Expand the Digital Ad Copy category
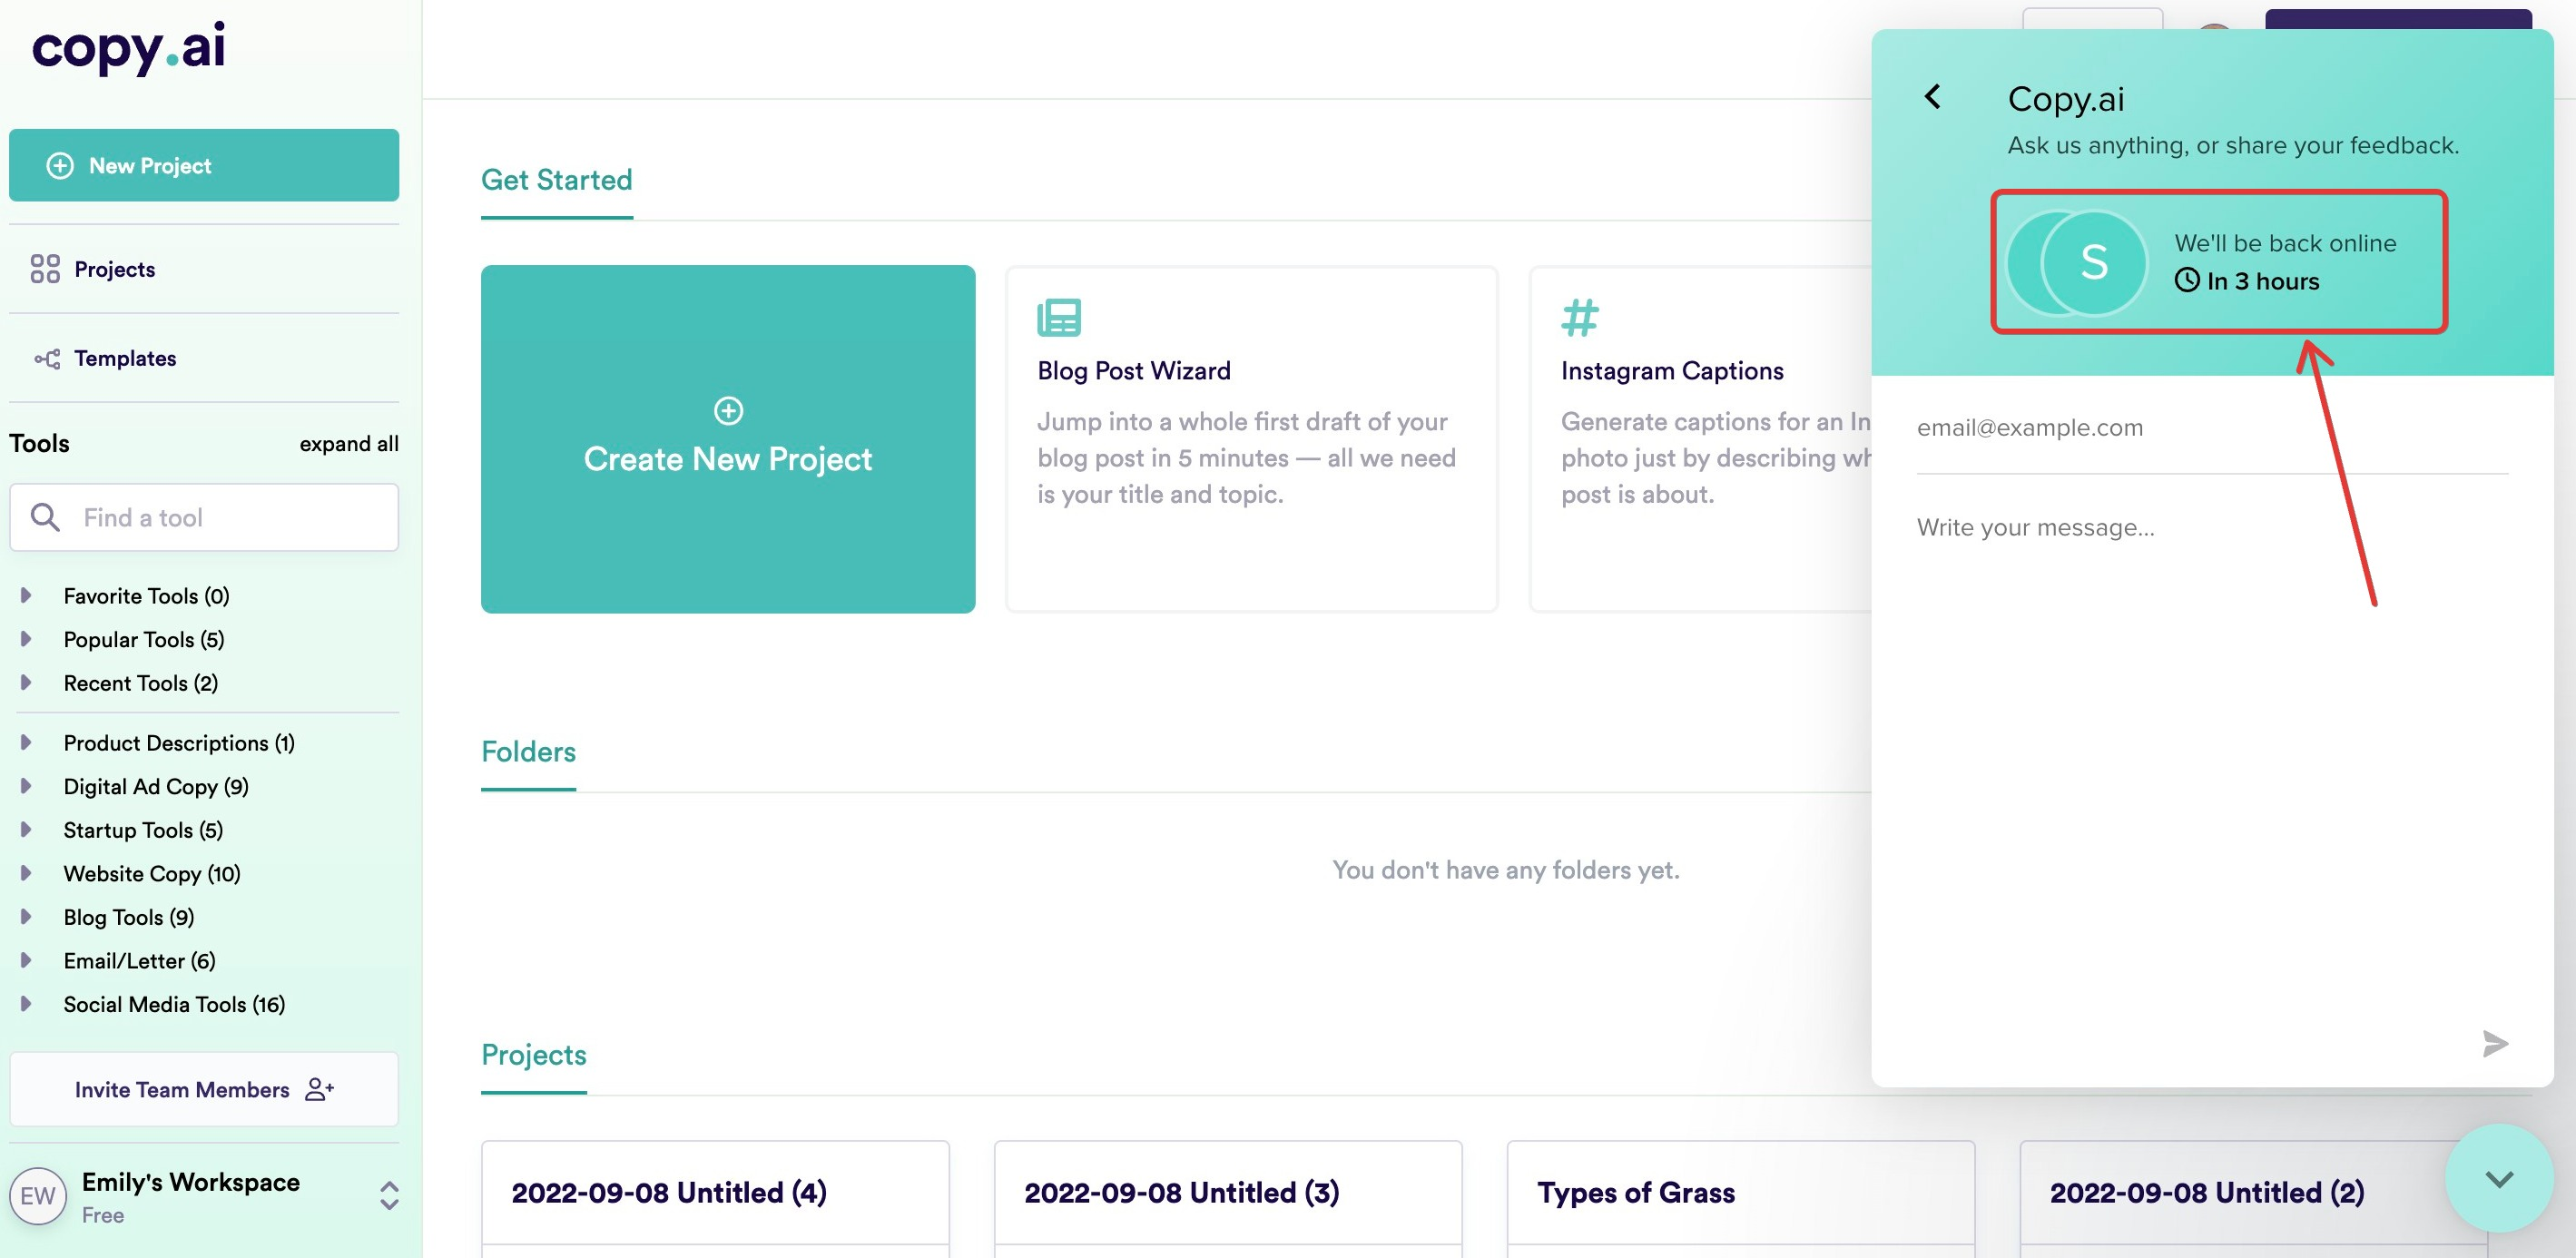Screen dimensions: 2576x1258 (26, 787)
